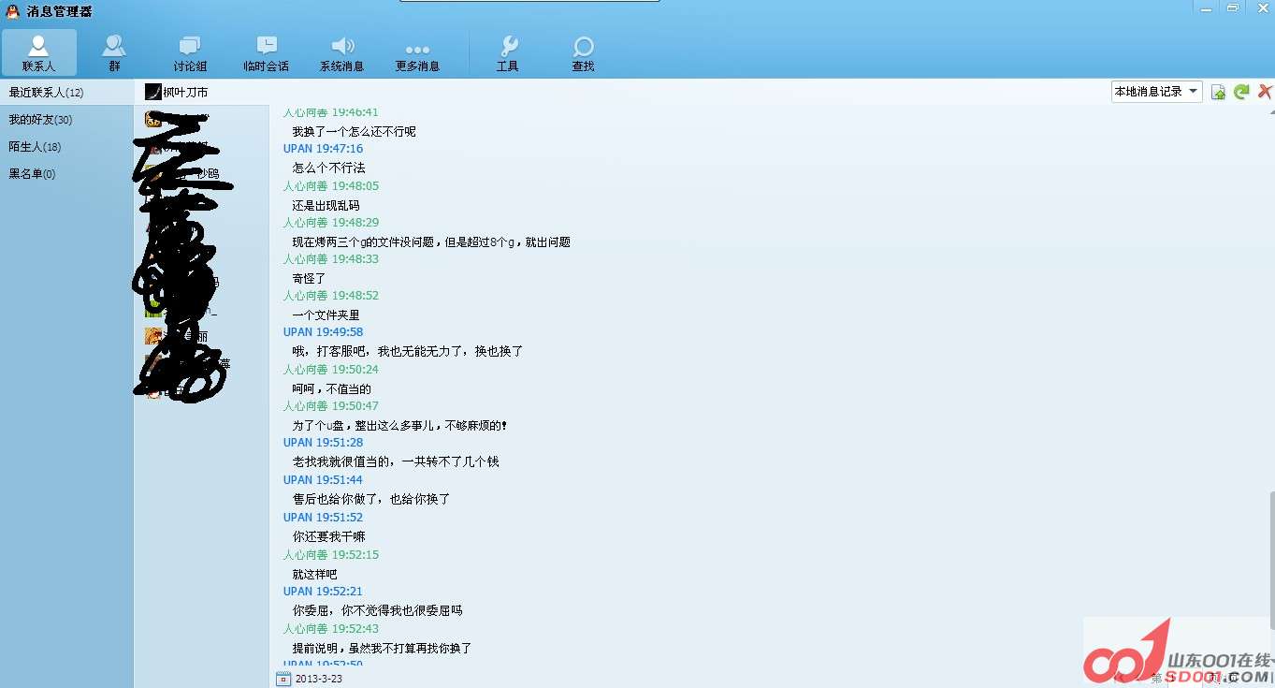Open the calendar icon beside 2013-3-23
This screenshot has width=1275, height=688.
coord(283,679)
